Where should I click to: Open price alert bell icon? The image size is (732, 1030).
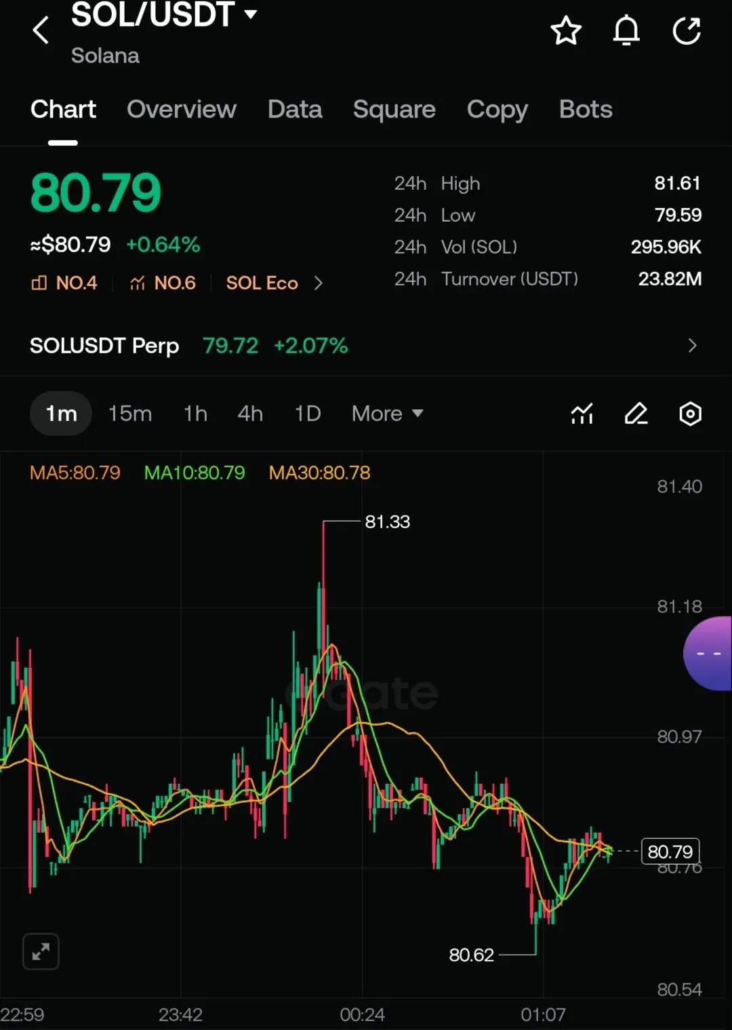[626, 31]
